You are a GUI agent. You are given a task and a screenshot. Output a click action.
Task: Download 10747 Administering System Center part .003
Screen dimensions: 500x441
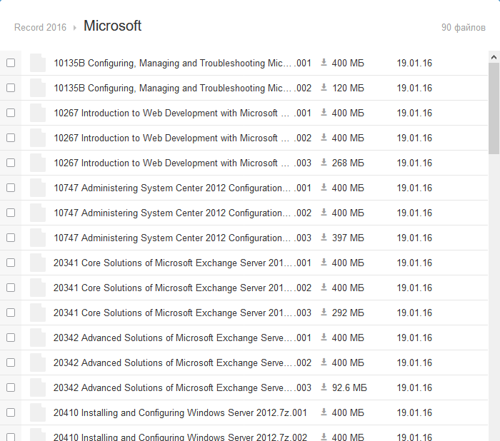[x=324, y=238]
